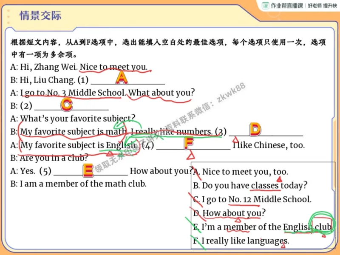The image size is (340, 255).
Task: Click blank (1) answer letter A
Action: [x=122, y=78]
